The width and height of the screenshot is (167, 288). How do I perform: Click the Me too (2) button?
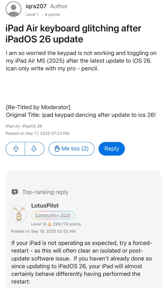[71, 149]
